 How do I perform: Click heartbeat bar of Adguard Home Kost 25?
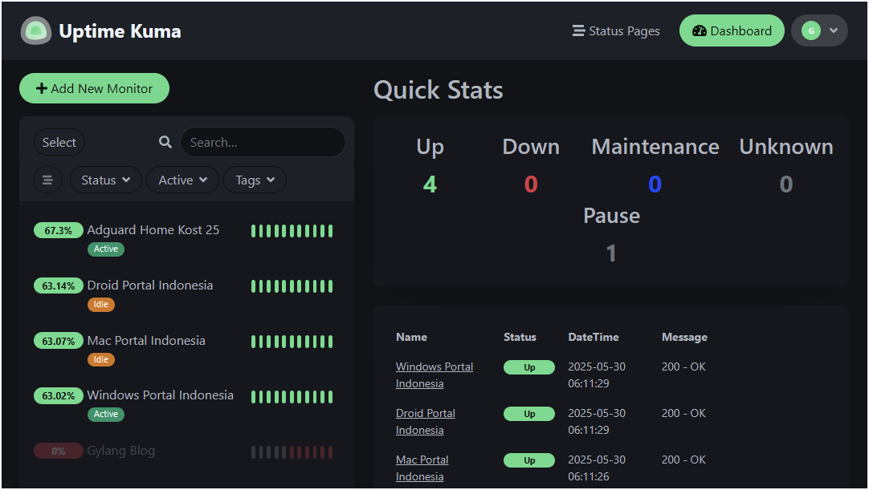point(292,231)
